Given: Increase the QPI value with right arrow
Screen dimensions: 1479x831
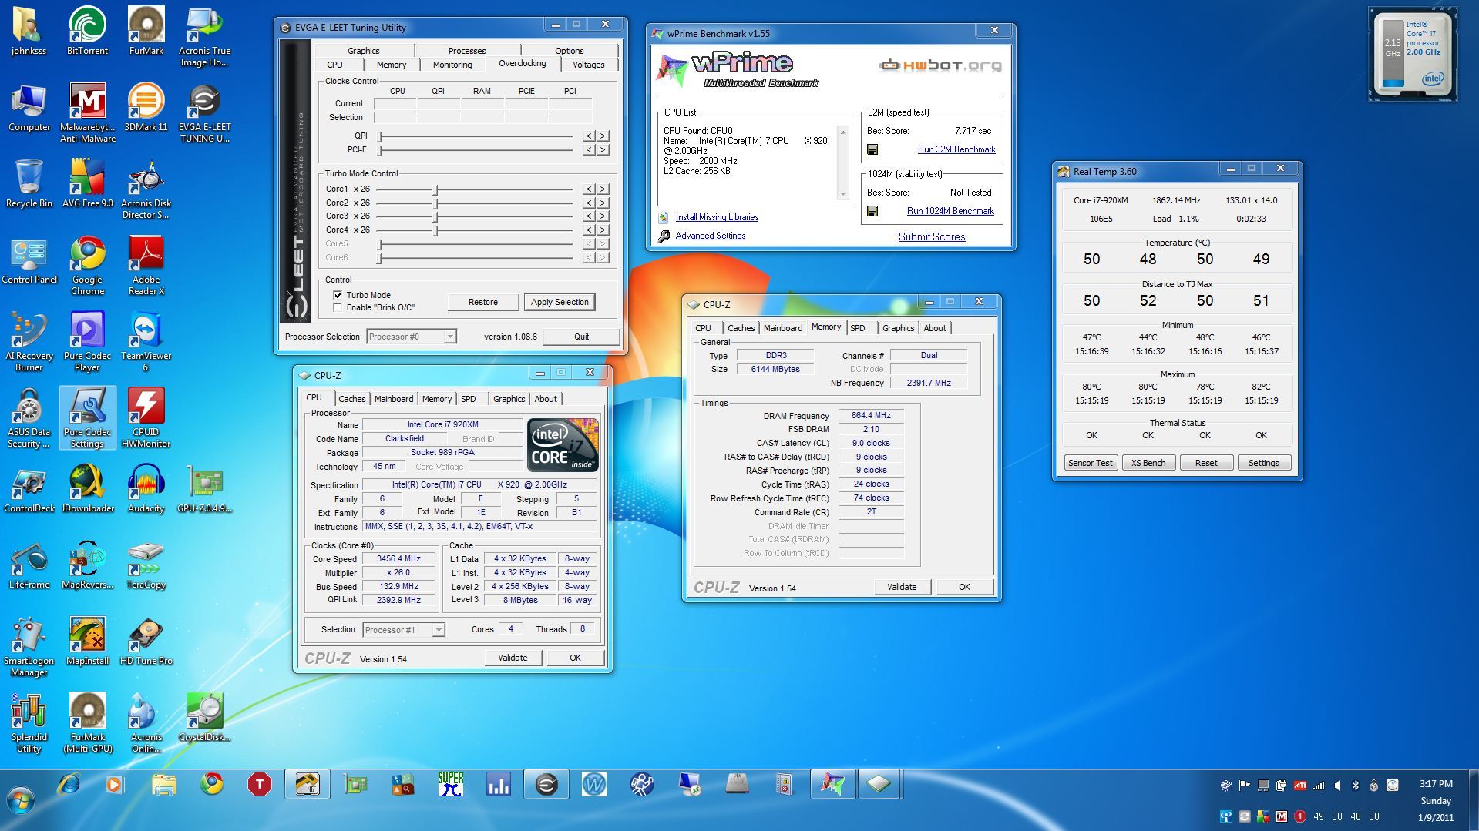Looking at the screenshot, I should tap(603, 136).
